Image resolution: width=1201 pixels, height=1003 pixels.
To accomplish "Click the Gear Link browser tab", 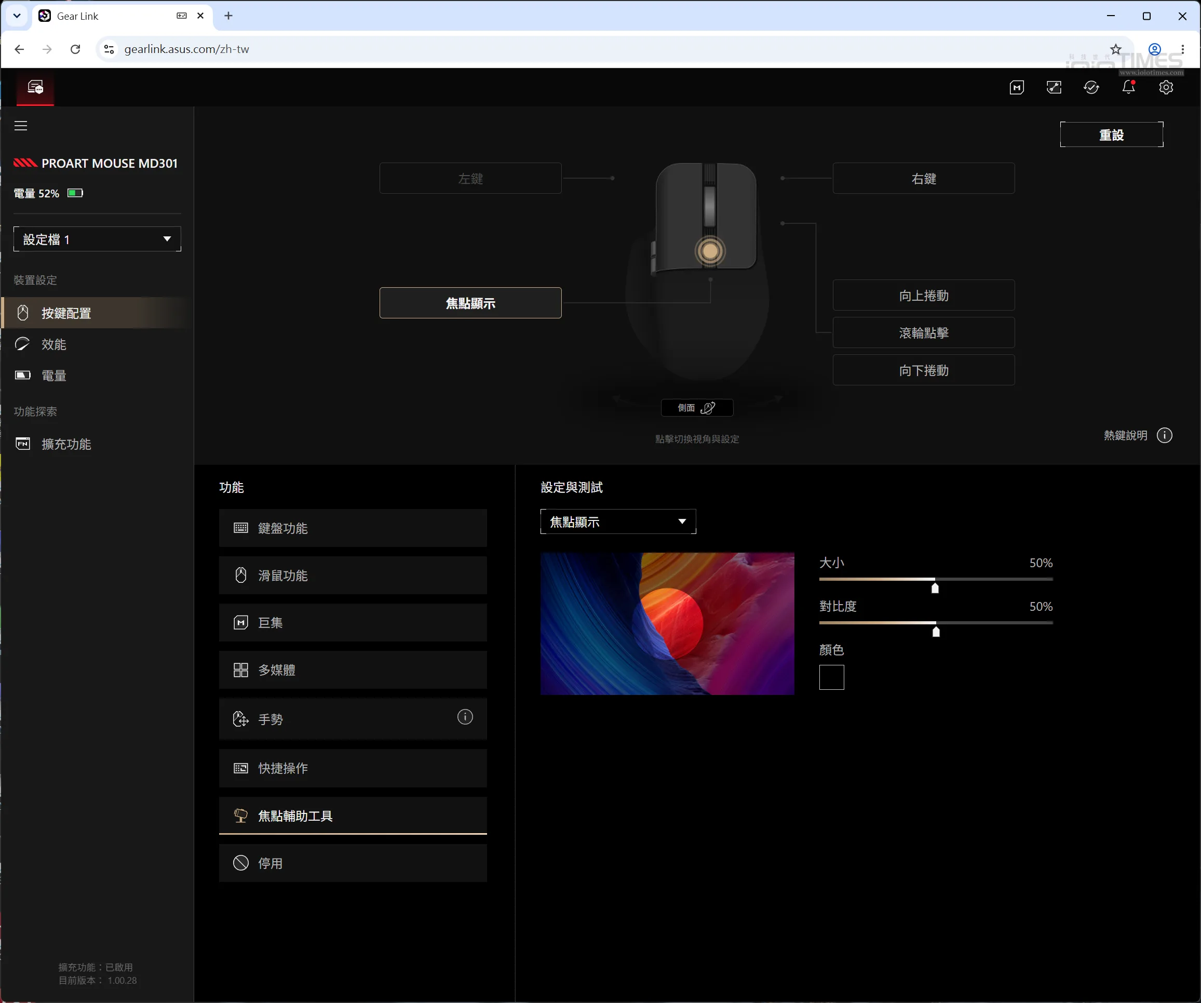I will click(122, 16).
